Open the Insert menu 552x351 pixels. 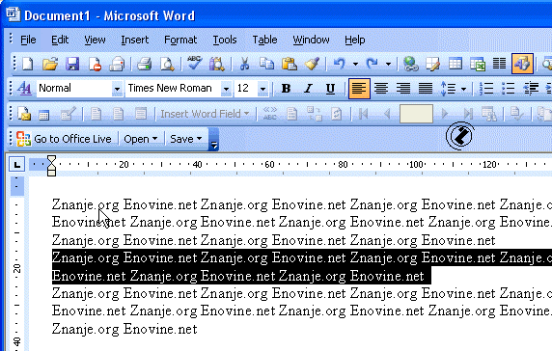[134, 40]
